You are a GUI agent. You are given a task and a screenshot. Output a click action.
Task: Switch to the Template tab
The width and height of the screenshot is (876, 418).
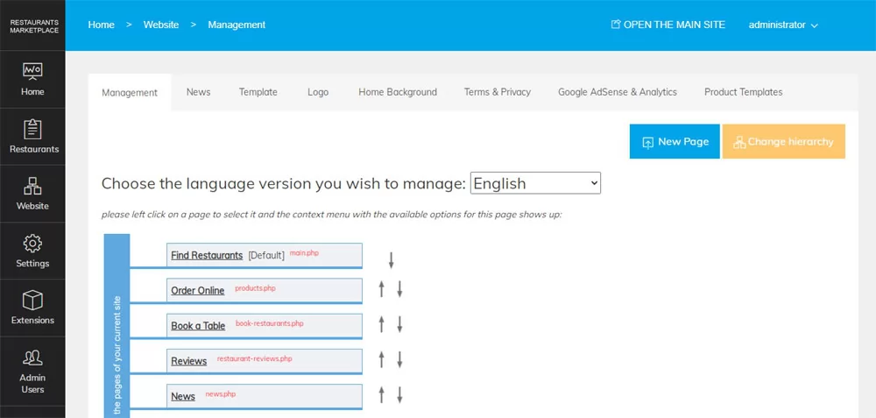pyautogui.click(x=258, y=92)
